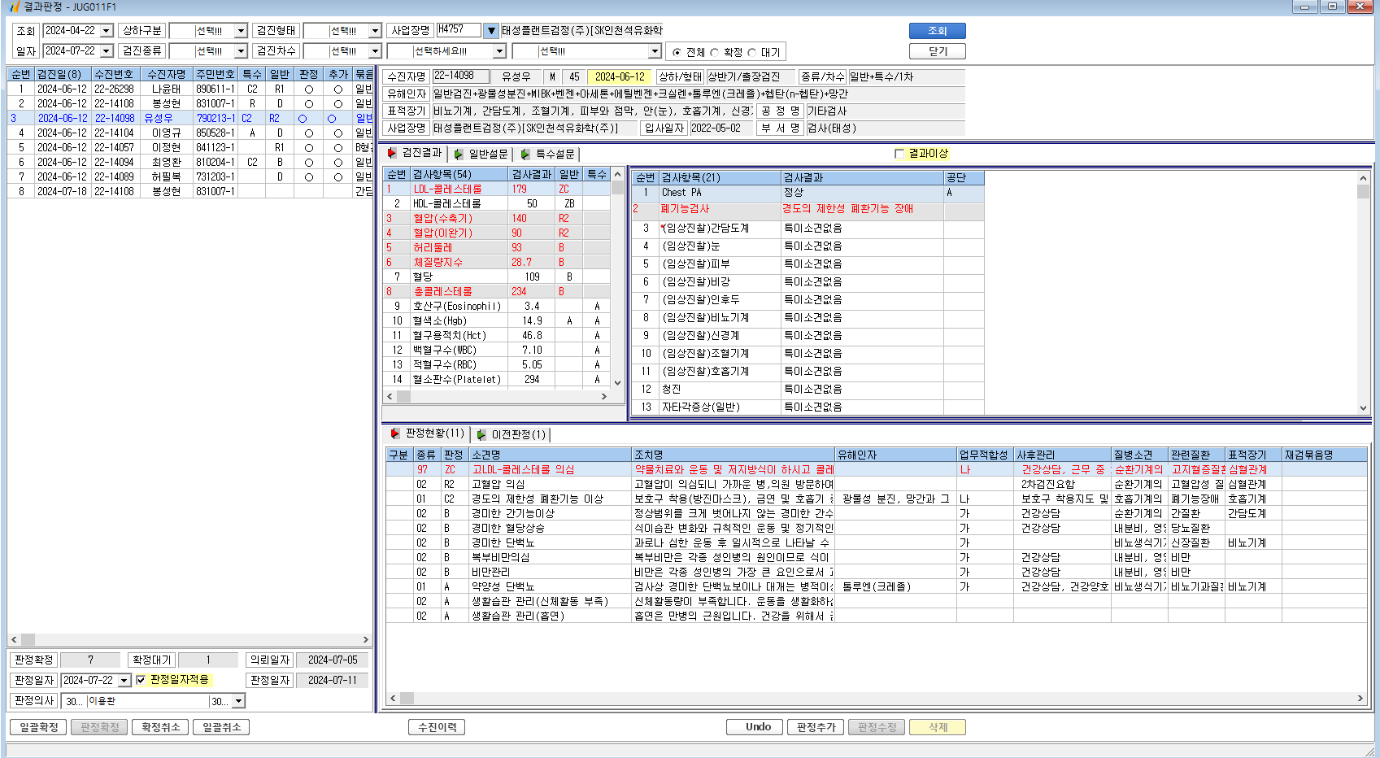Viewport: 1380px width, 758px height.
Task: Uncheck the 판정일자적용 checkbox
Action: click(x=141, y=680)
